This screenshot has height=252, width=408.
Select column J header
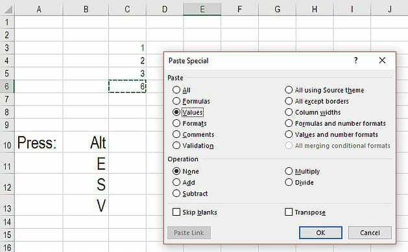[390, 9]
